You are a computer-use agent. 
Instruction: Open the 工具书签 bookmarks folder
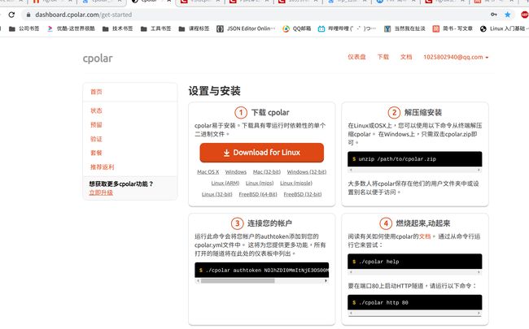coord(155,28)
